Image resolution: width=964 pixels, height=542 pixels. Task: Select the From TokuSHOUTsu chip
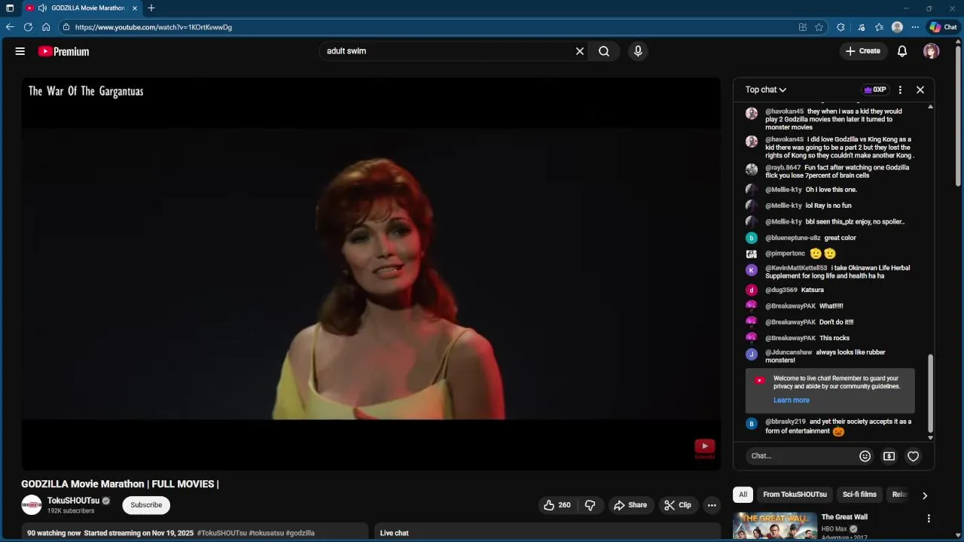point(795,495)
